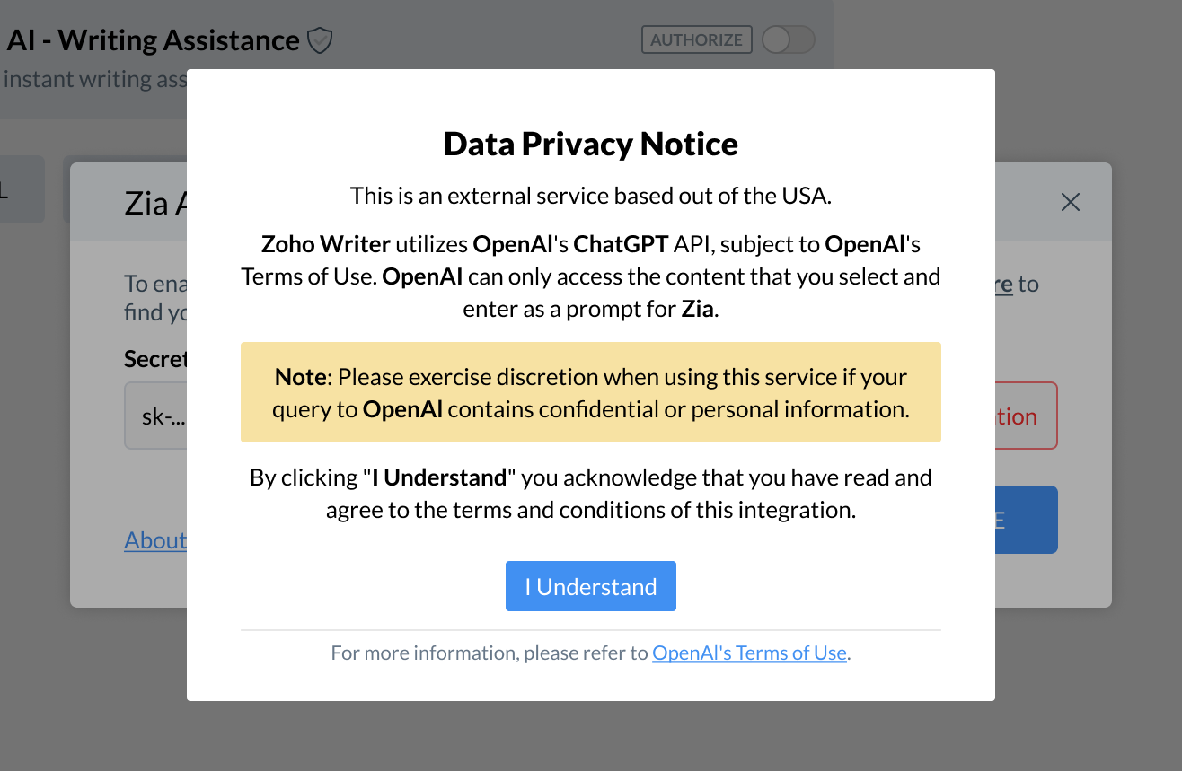
Task: Click the bold Zoho Writer text
Action: point(325,244)
